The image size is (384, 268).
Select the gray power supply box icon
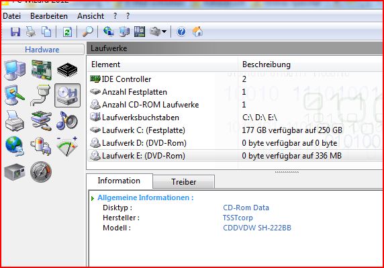(x=15, y=172)
